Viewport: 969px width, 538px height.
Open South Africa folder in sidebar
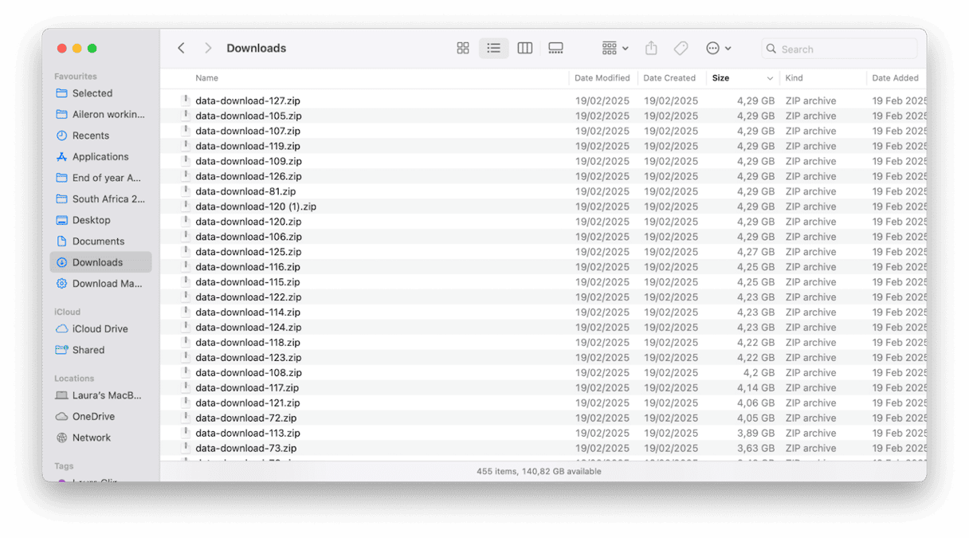100,199
